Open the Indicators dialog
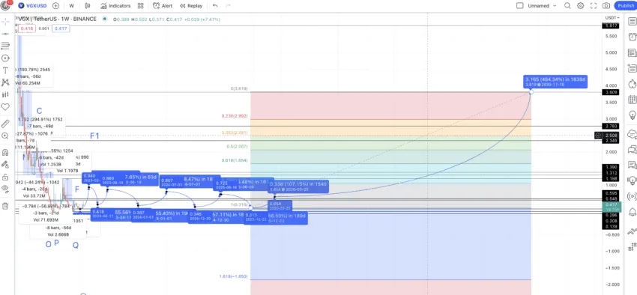The image size is (637, 295). click(x=115, y=6)
